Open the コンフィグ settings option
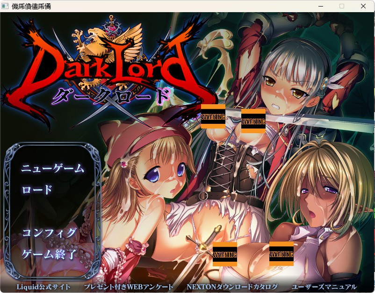 (49, 232)
